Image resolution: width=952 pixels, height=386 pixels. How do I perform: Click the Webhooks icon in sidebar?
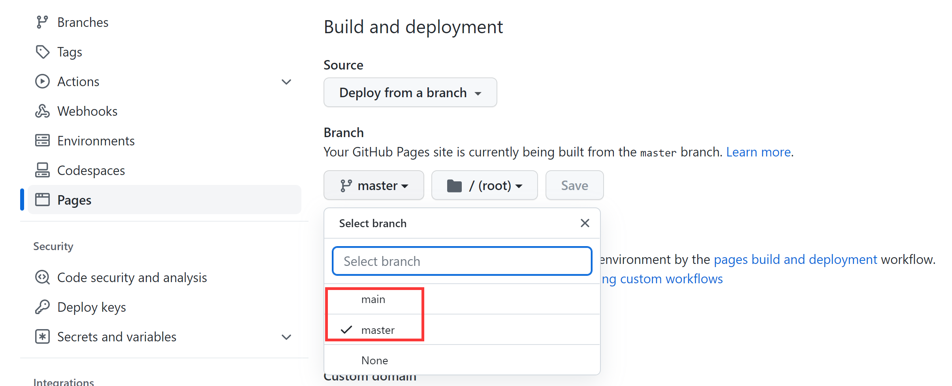point(42,111)
